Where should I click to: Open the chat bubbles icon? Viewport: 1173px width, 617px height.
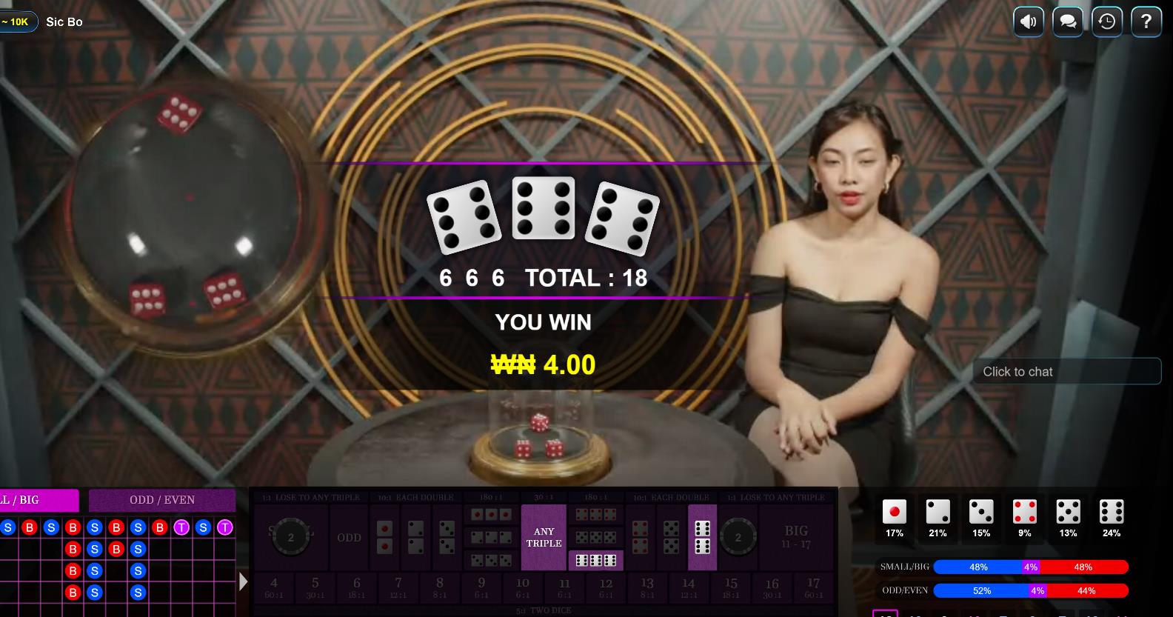tap(1068, 21)
